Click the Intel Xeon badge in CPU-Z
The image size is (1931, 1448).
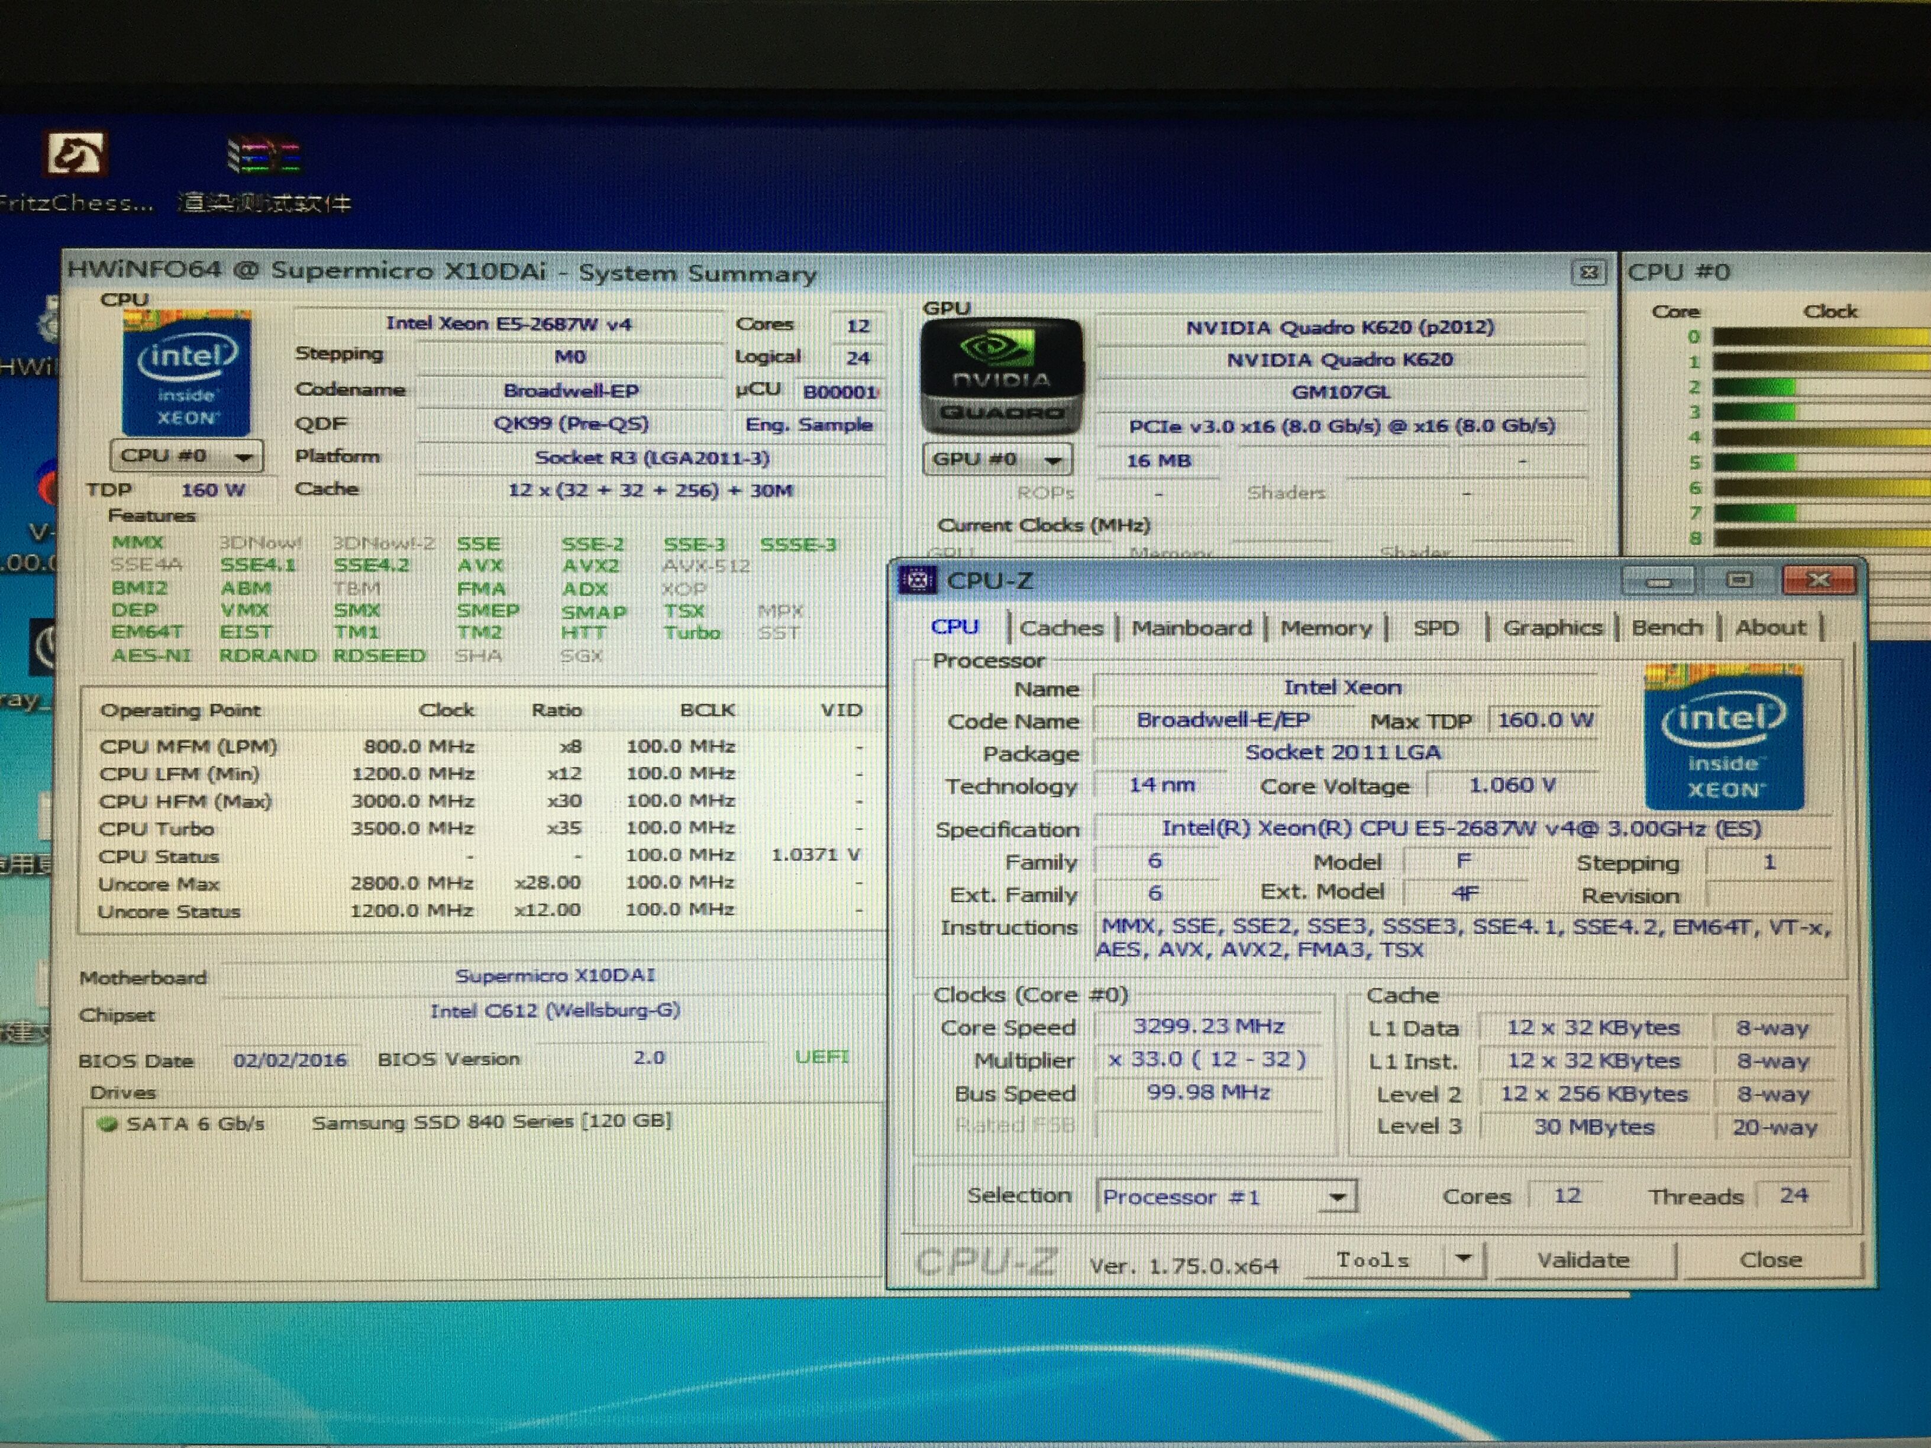[x=1724, y=738]
